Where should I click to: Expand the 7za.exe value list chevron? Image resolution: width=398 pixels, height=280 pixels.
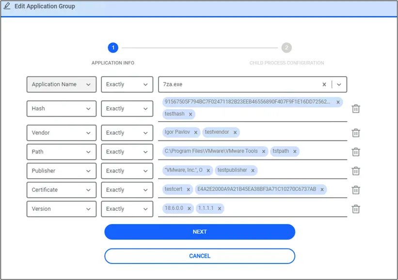click(339, 84)
